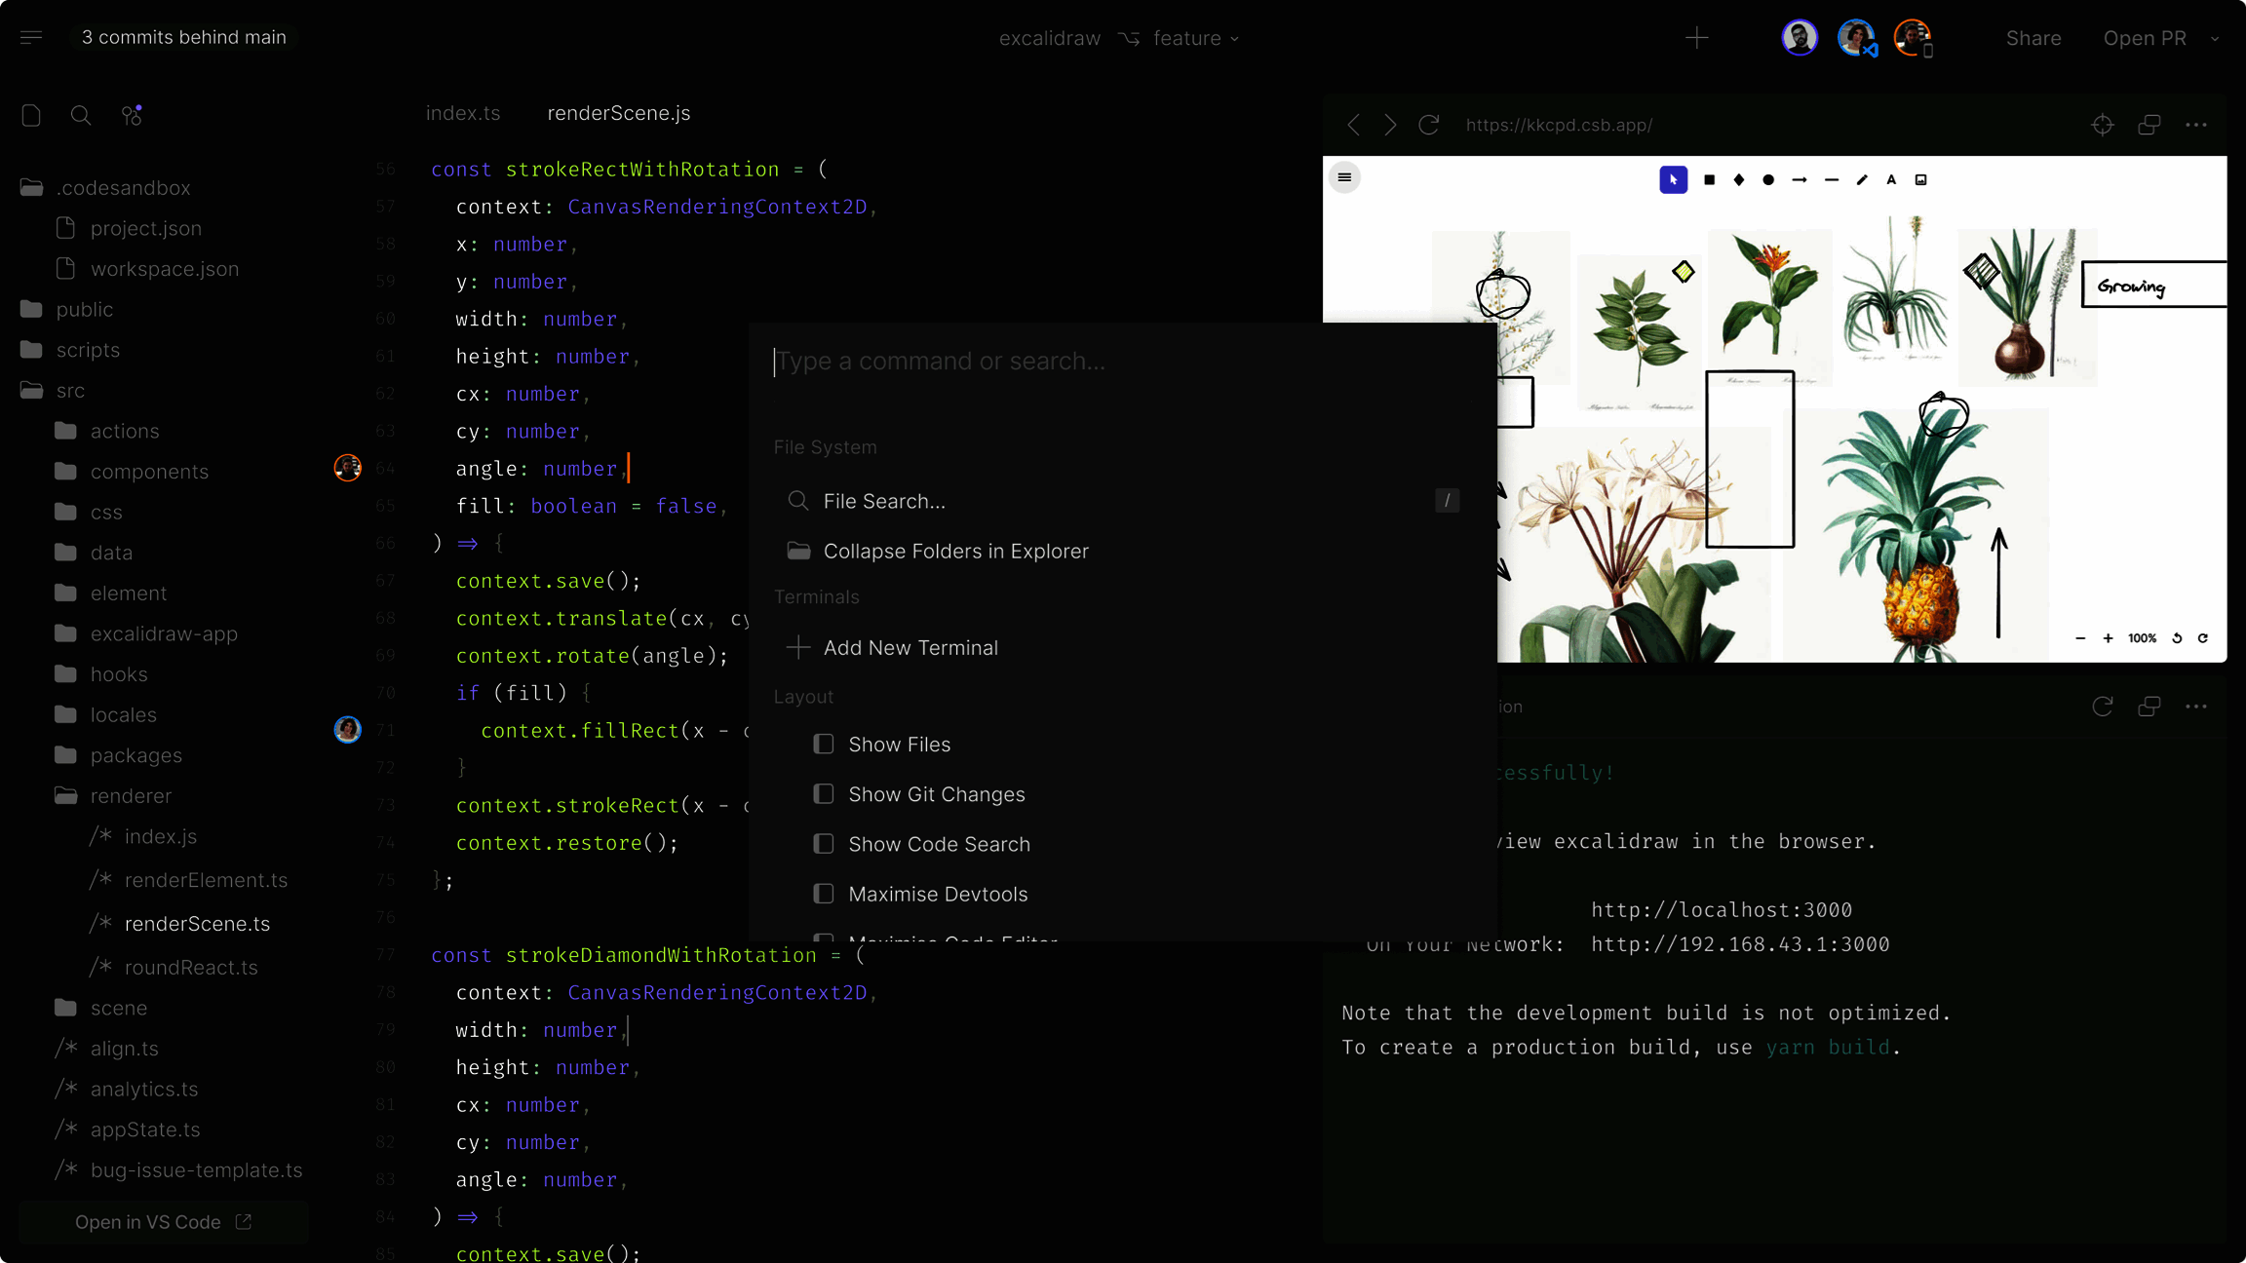Click the Share button

pyautogui.click(x=2033, y=38)
